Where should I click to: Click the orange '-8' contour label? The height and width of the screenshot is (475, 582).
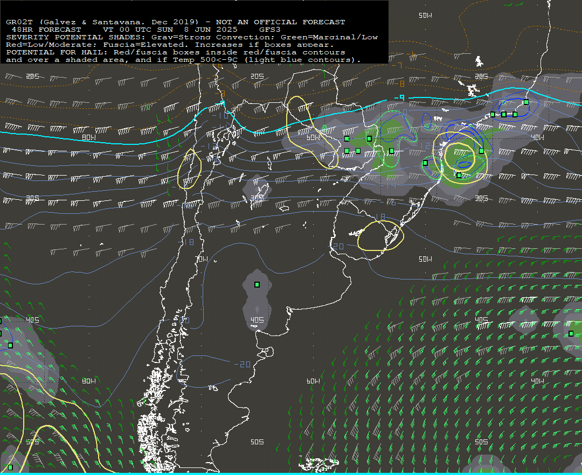(400, 84)
